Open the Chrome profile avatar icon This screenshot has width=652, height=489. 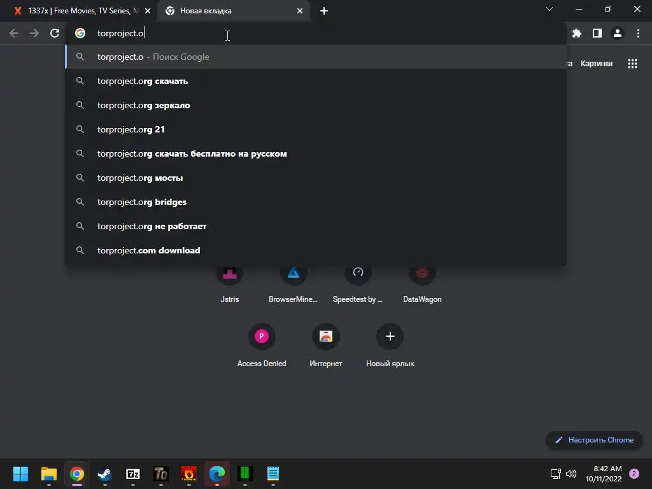click(617, 33)
